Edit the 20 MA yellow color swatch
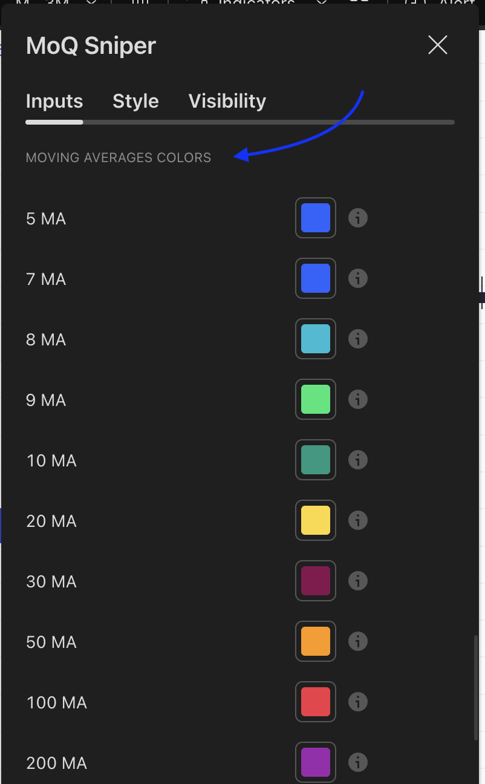This screenshot has height=784, width=485. coord(316,520)
